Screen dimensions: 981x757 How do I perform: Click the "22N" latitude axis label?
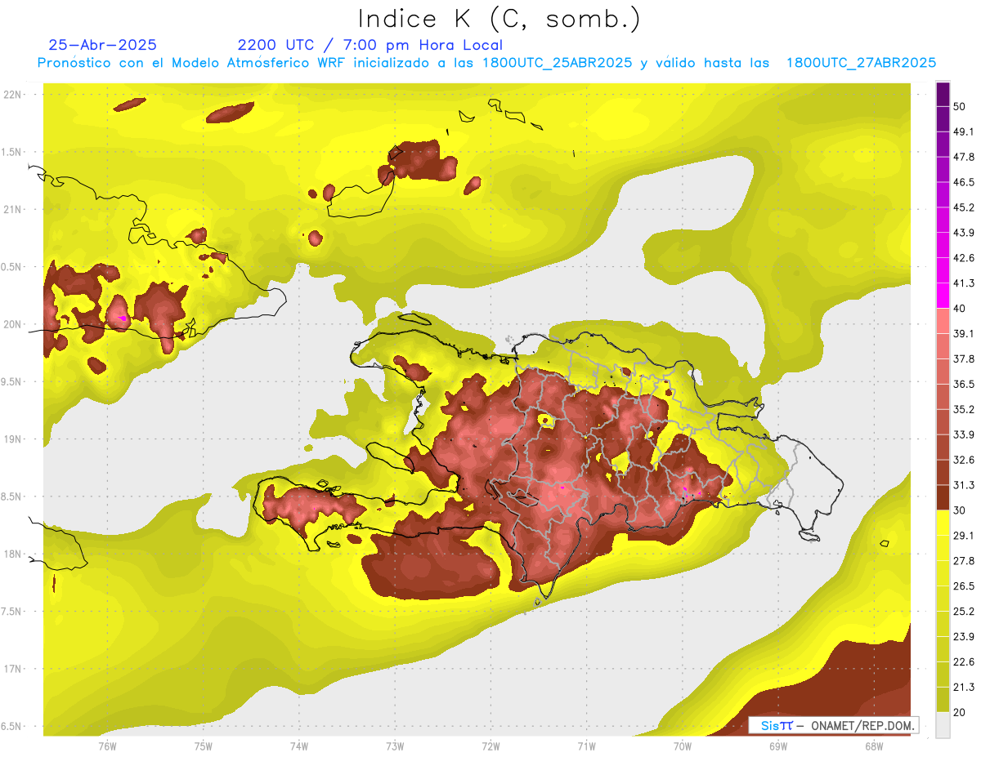coord(12,95)
